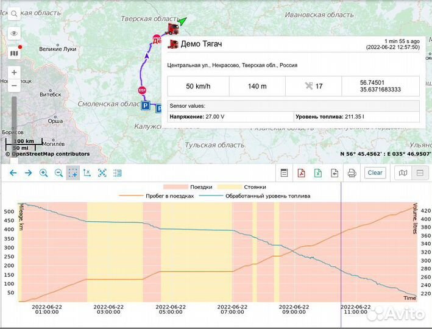Export chart to PDF file
Screen dimensions: 432x329
point(301,173)
